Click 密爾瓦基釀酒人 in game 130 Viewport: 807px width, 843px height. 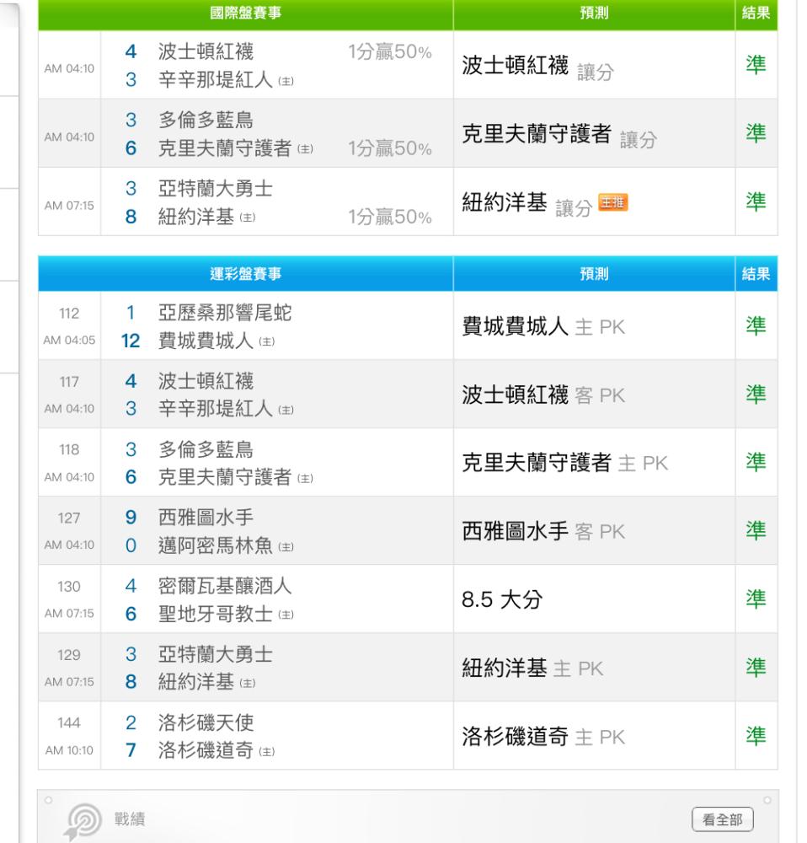[225, 586]
